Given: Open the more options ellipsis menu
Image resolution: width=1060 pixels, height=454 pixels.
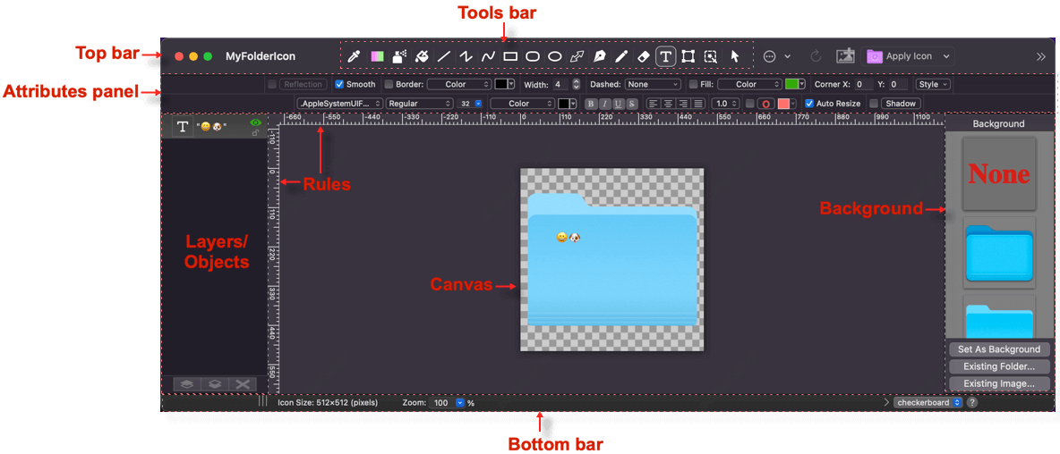Looking at the screenshot, I should click(x=769, y=56).
